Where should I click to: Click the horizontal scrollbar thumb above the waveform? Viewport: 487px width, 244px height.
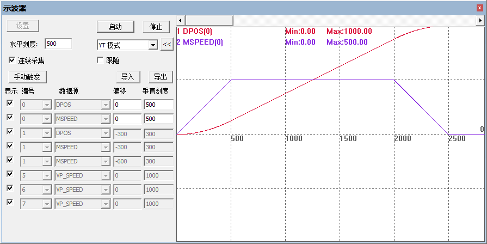(x=209, y=21)
